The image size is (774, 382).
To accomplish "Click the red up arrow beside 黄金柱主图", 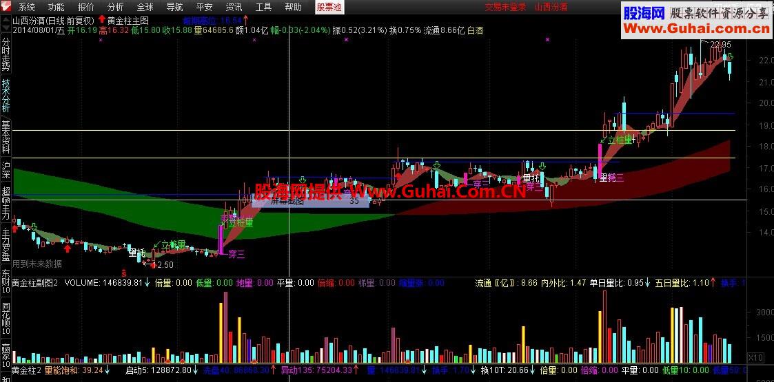I will point(102,20).
